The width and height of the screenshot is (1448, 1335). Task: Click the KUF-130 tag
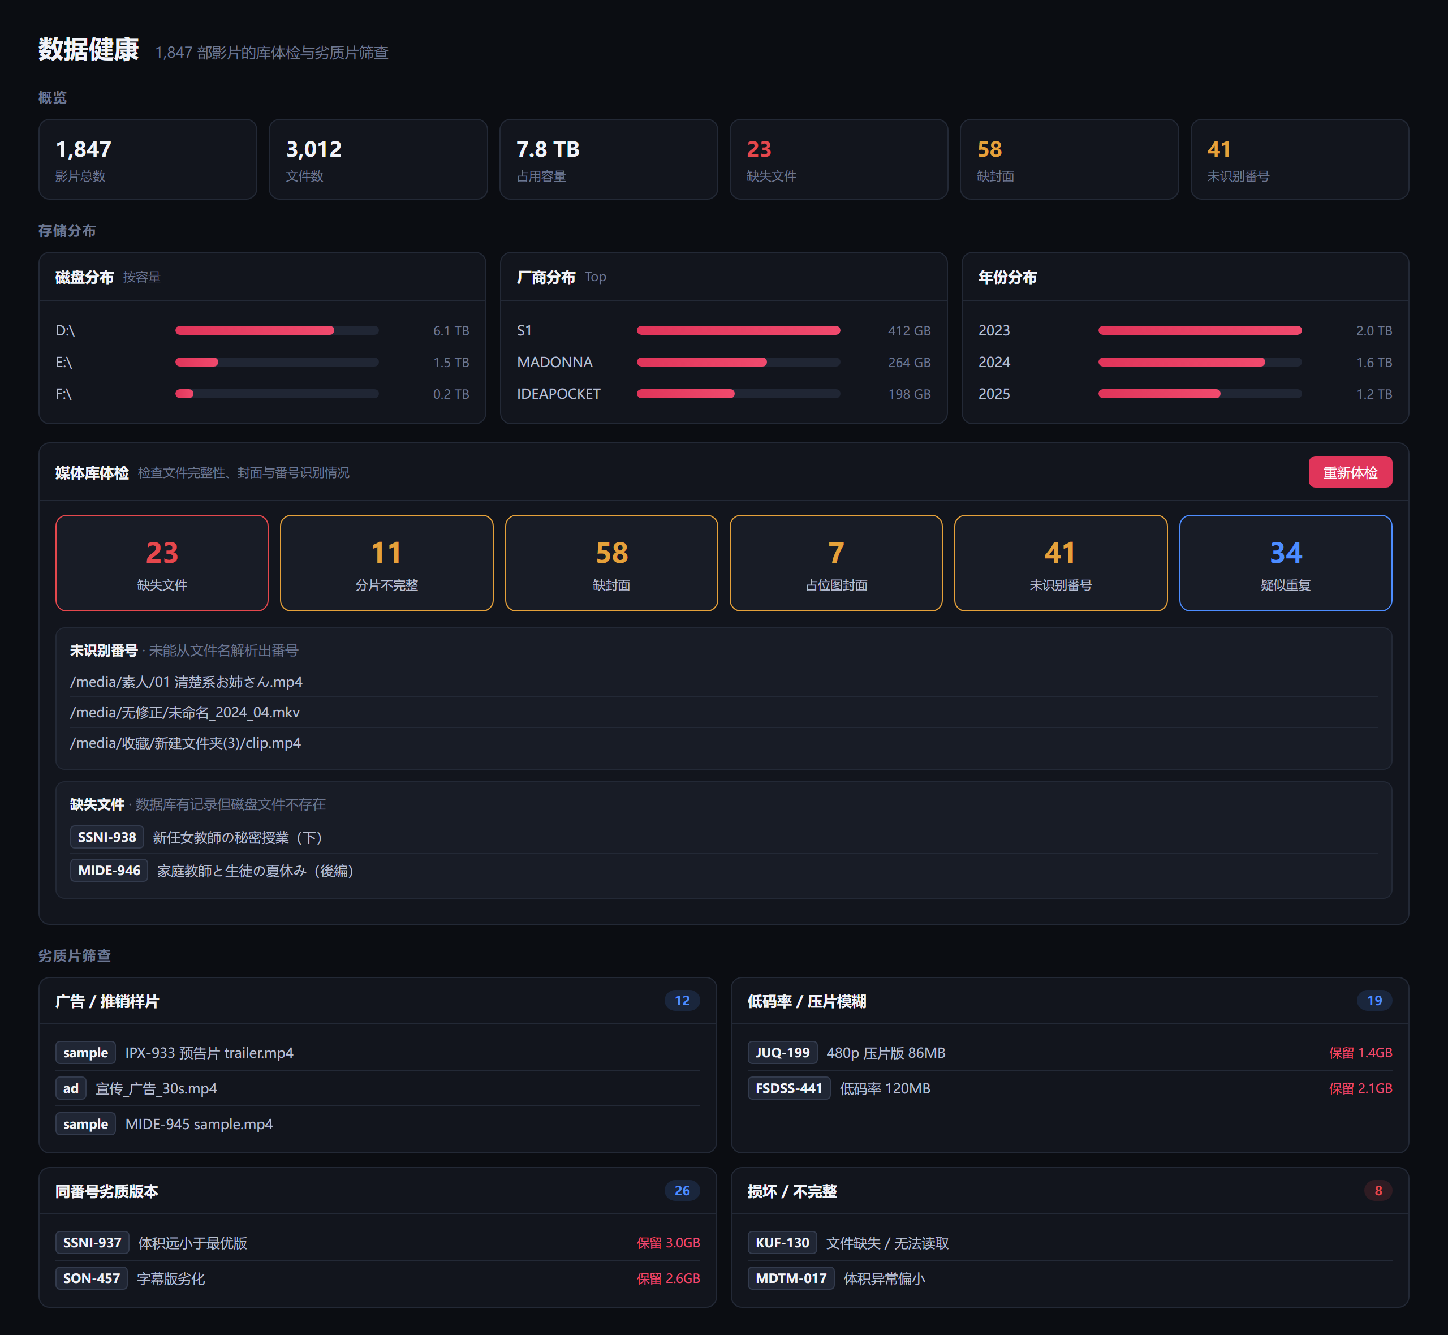pos(782,1243)
